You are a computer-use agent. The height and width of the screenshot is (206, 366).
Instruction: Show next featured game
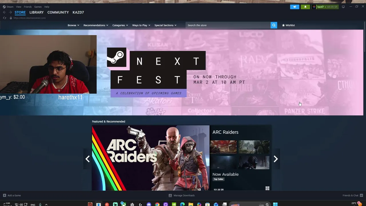tap(276, 159)
